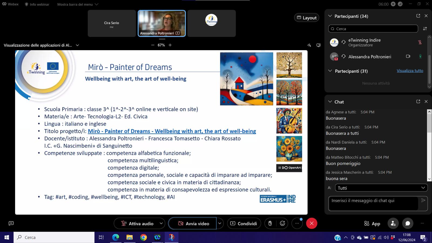Toggle the participants panel icon

pyautogui.click(x=393, y=223)
